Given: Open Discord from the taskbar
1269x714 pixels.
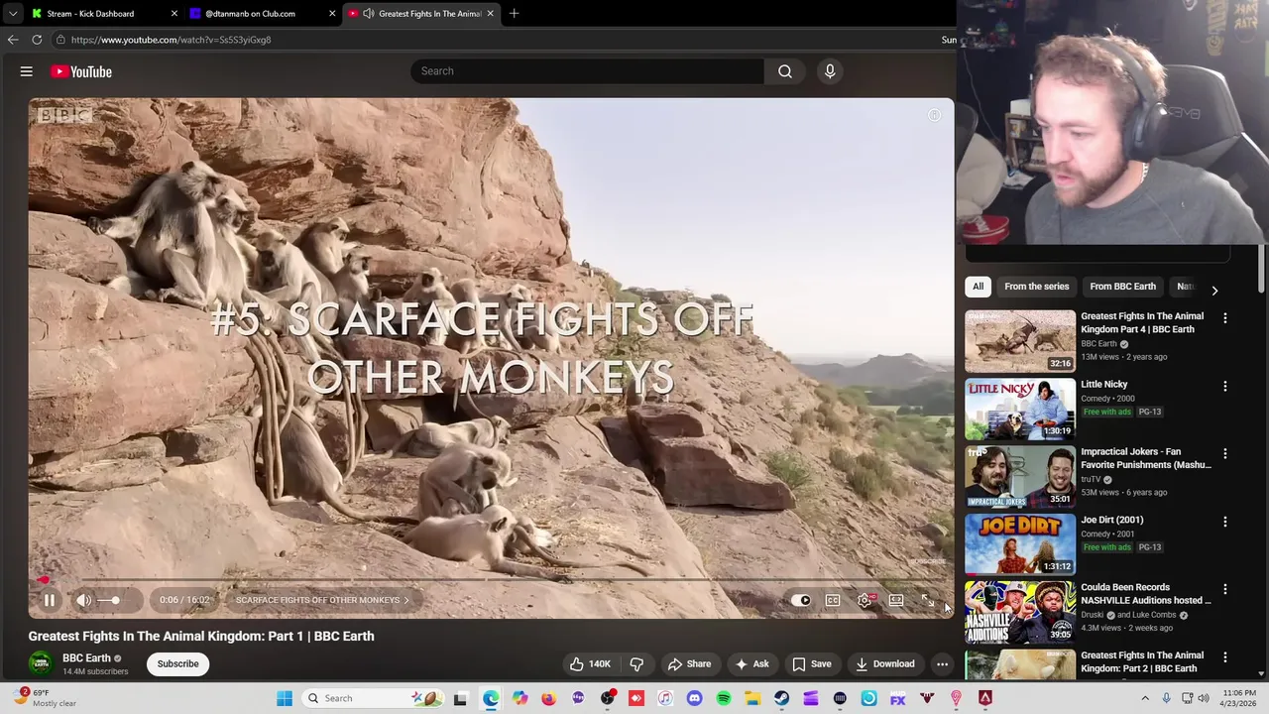Looking at the screenshot, I should [694, 698].
